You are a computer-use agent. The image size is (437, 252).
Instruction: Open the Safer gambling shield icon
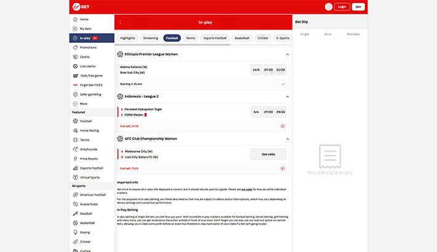tap(75, 95)
